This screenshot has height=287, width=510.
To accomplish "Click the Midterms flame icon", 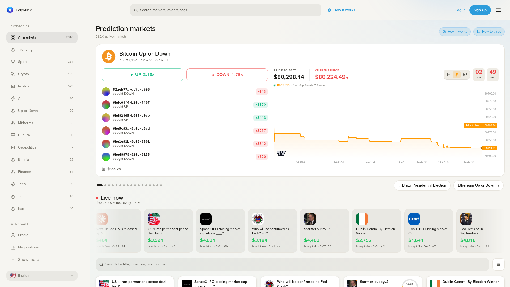I will (x=13, y=123).
